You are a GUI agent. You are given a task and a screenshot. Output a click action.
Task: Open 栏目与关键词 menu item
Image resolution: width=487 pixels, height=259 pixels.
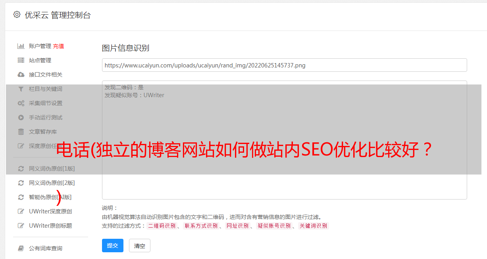pos(46,89)
